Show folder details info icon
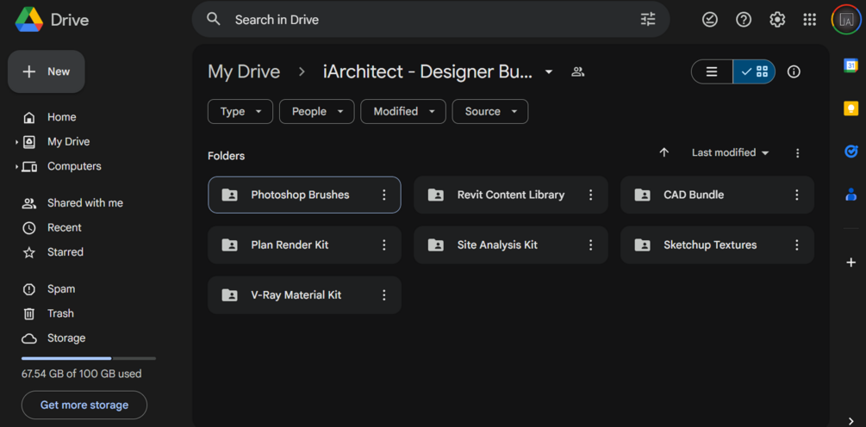Image resolution: width=866 pixels, height=427 pixels. point(794,71)
